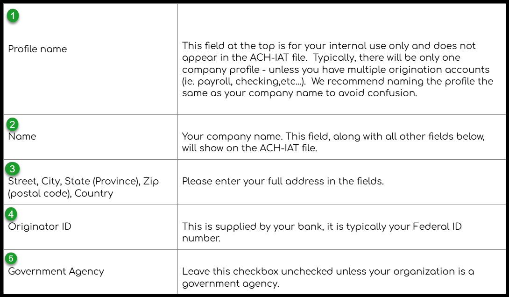Select the 'Originator ID' field label
This screenshot has width=509, height=297.
[x=40, y=226]
